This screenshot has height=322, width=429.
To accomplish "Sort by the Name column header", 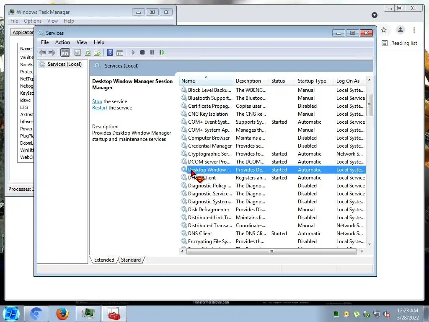I will tap(206, 81).
